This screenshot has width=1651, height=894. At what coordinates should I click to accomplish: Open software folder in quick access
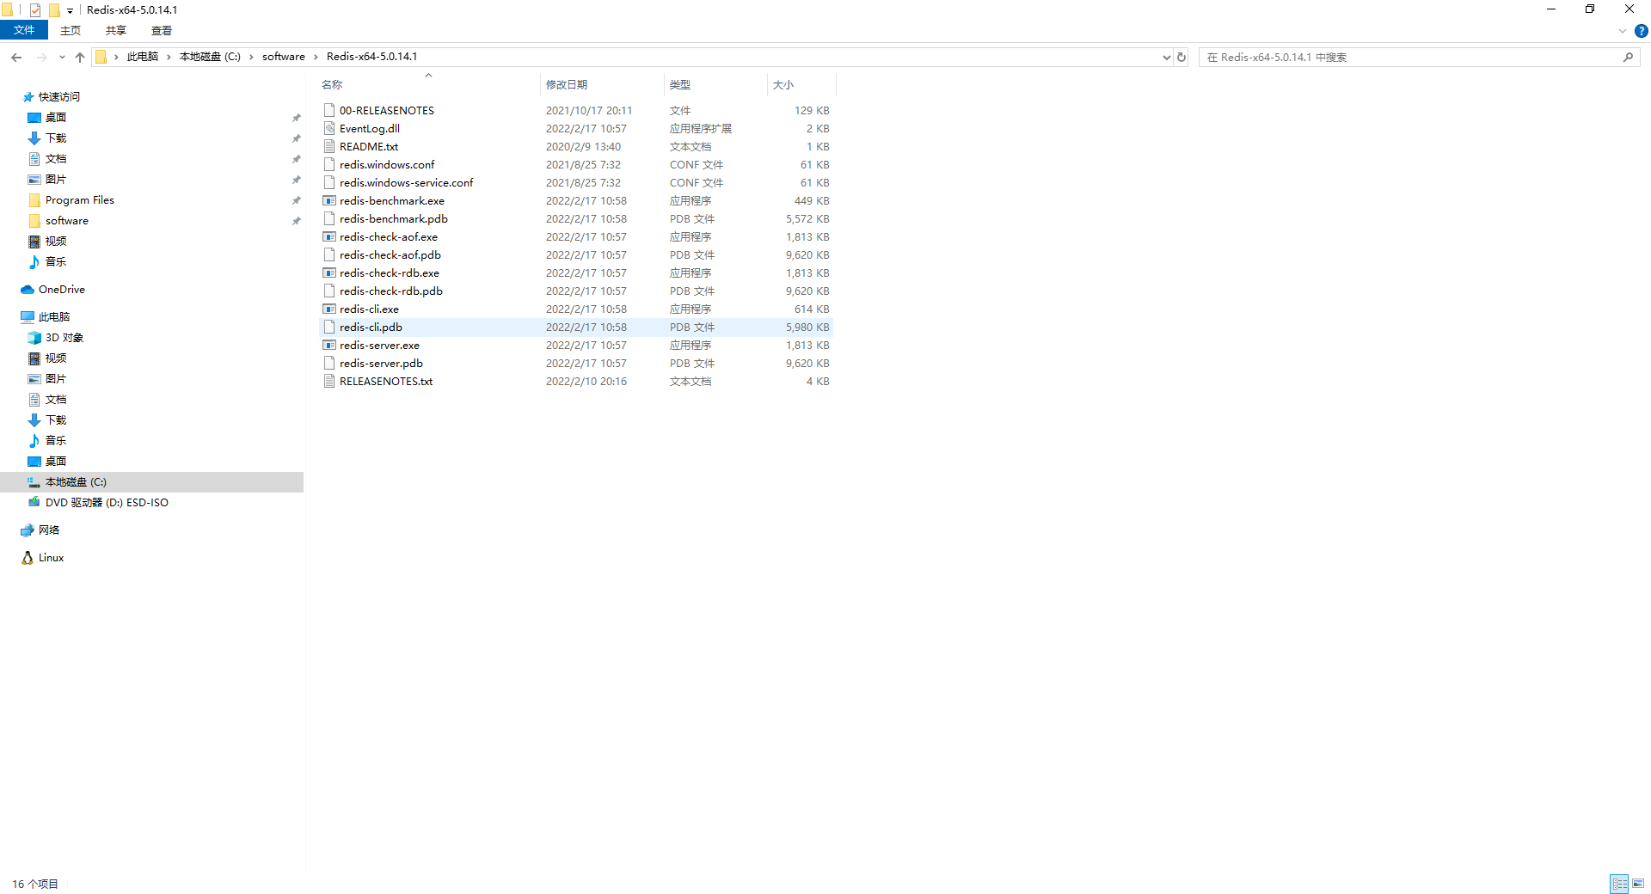click(x=66, y=221)
